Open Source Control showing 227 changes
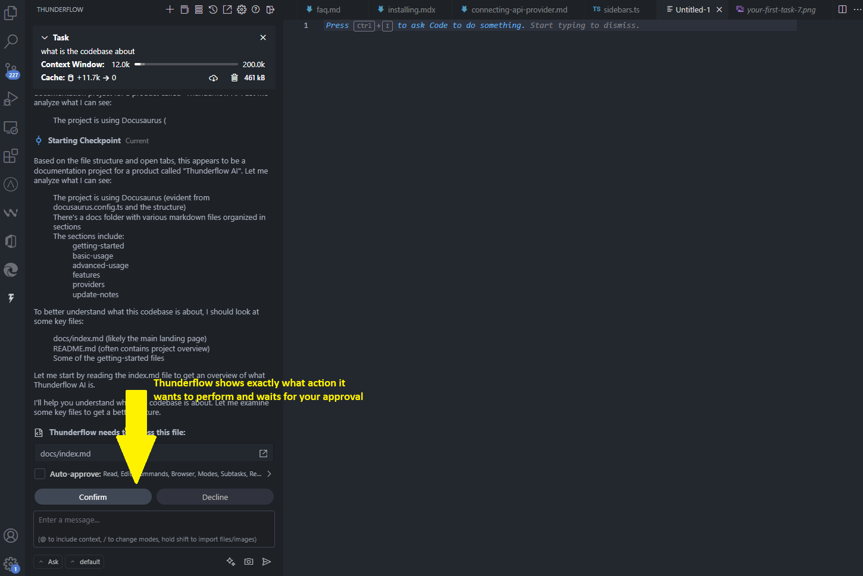The image size is (863, 576). tap(11, 70)
